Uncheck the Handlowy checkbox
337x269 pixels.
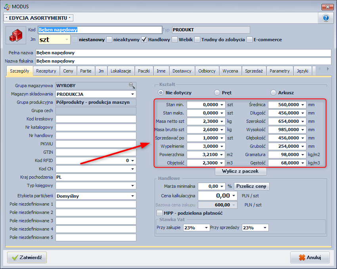(x=144, y=40)
